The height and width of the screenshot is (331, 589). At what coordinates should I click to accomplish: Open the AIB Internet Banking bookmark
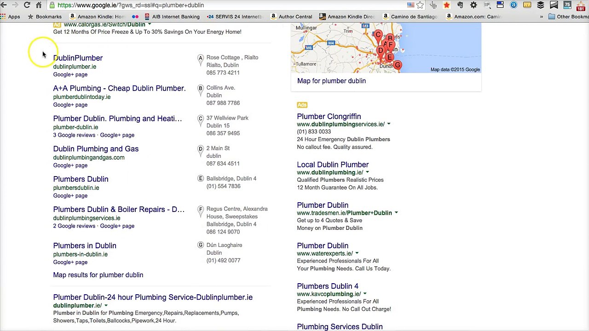tap(172, 17)
